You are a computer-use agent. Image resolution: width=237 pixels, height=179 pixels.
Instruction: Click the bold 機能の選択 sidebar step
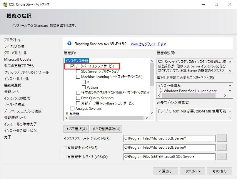[13, 85]
